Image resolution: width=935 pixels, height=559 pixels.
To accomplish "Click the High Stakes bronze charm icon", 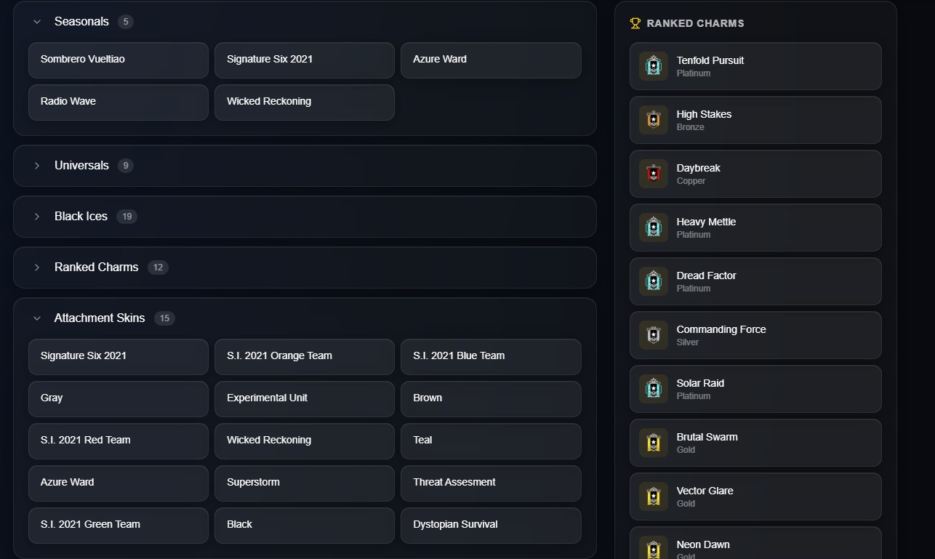I will point(653,120).
